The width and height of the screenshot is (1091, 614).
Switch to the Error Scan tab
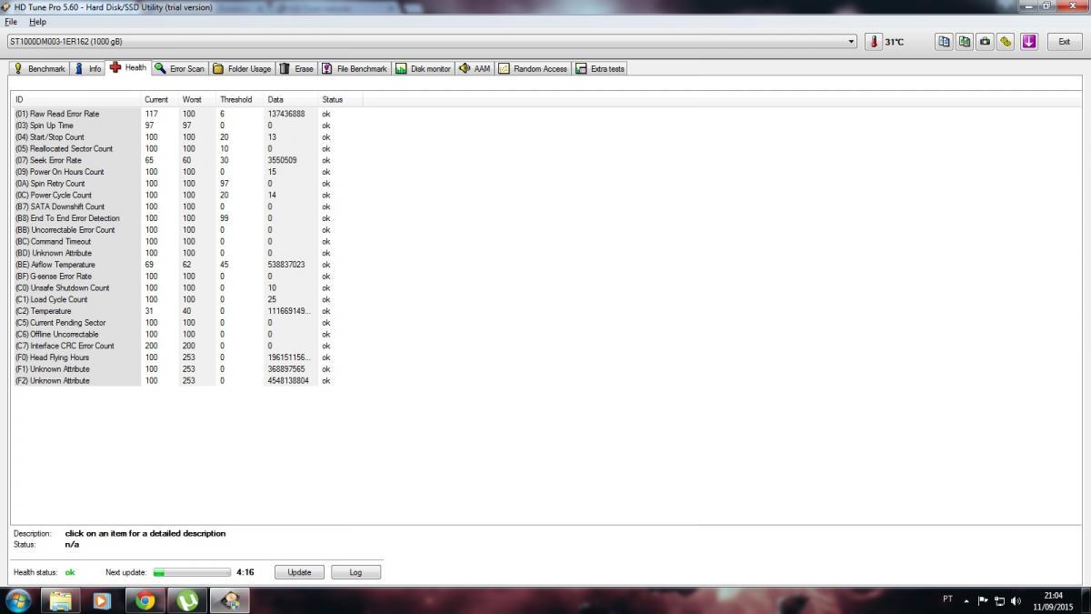[x=180, y=68]
